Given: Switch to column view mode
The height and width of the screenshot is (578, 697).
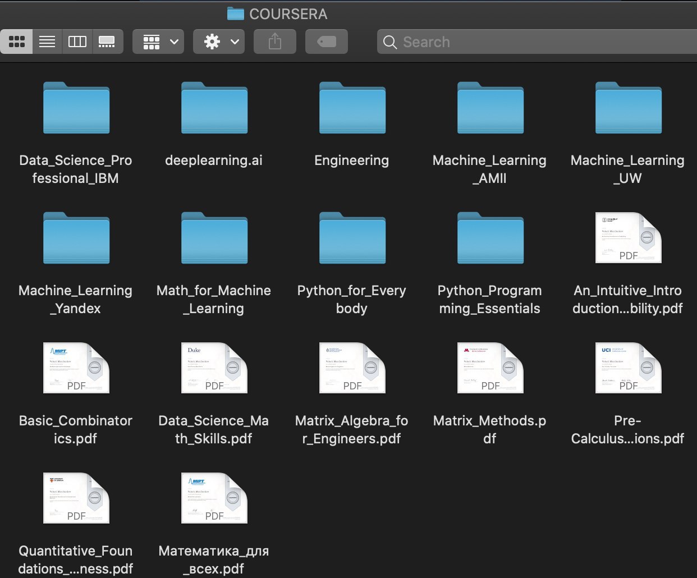Looking at the screenshot, I should (x=77, y=42).
